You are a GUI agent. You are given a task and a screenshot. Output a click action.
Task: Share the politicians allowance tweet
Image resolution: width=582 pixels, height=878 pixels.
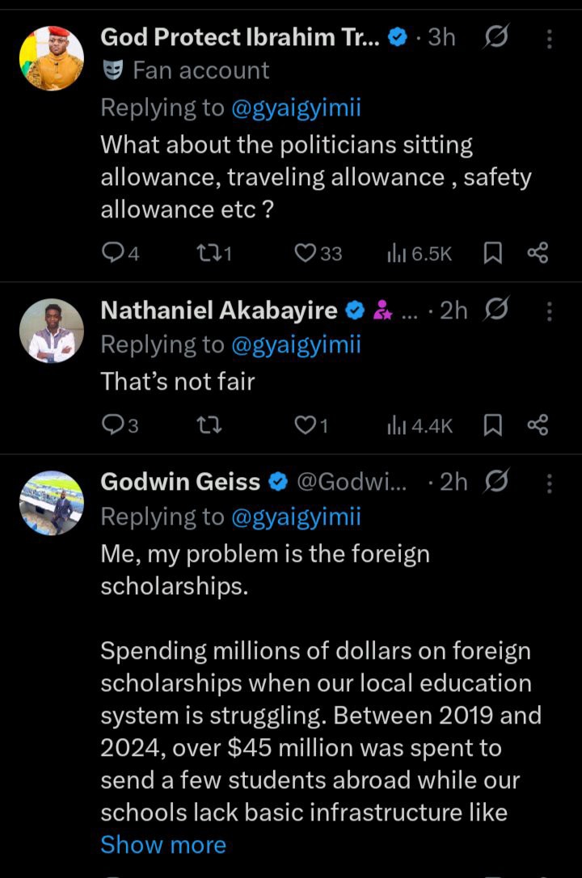[x=538, y=254]
